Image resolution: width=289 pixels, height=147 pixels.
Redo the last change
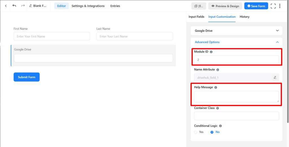(x=23, y=6)
